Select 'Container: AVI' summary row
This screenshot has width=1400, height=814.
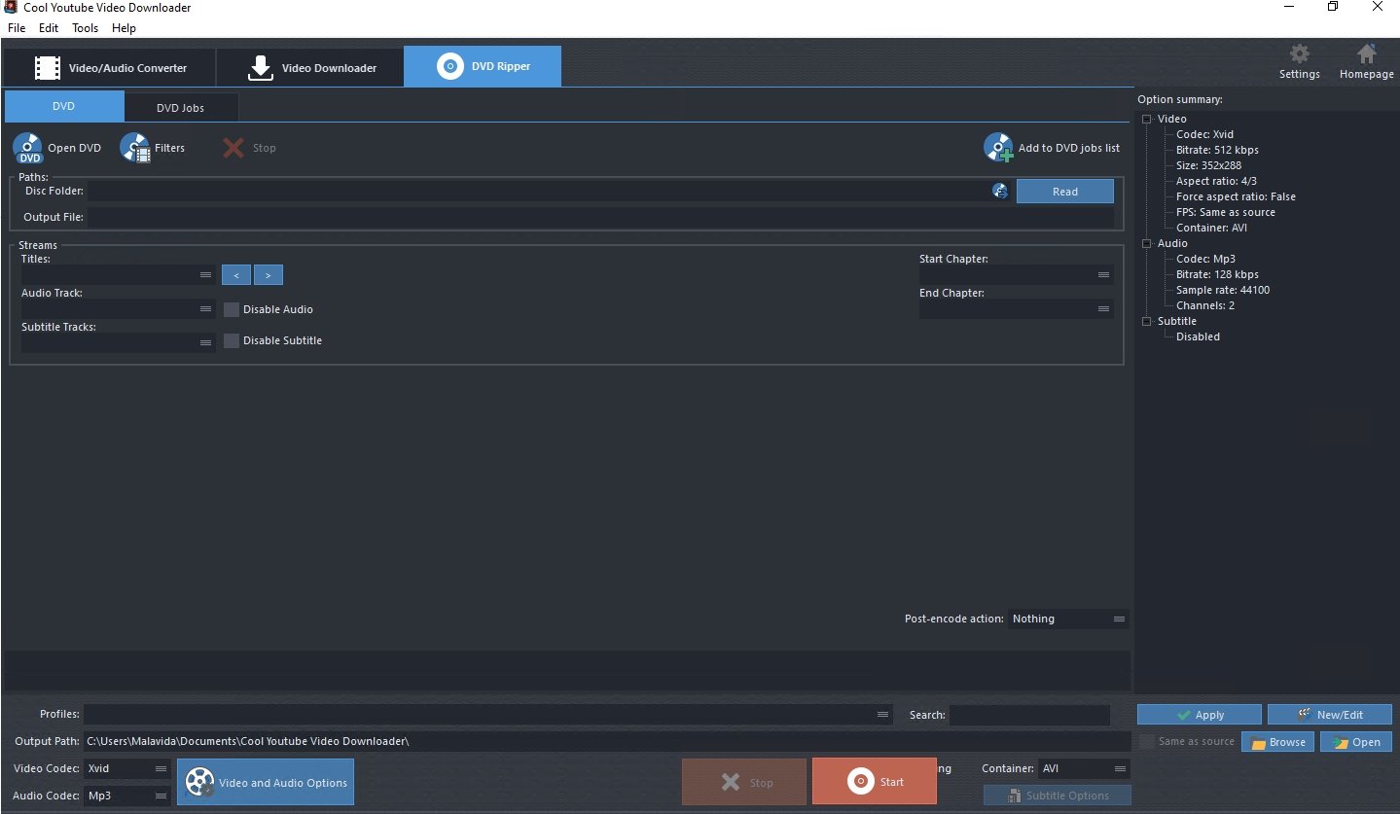coord(1211,228)
